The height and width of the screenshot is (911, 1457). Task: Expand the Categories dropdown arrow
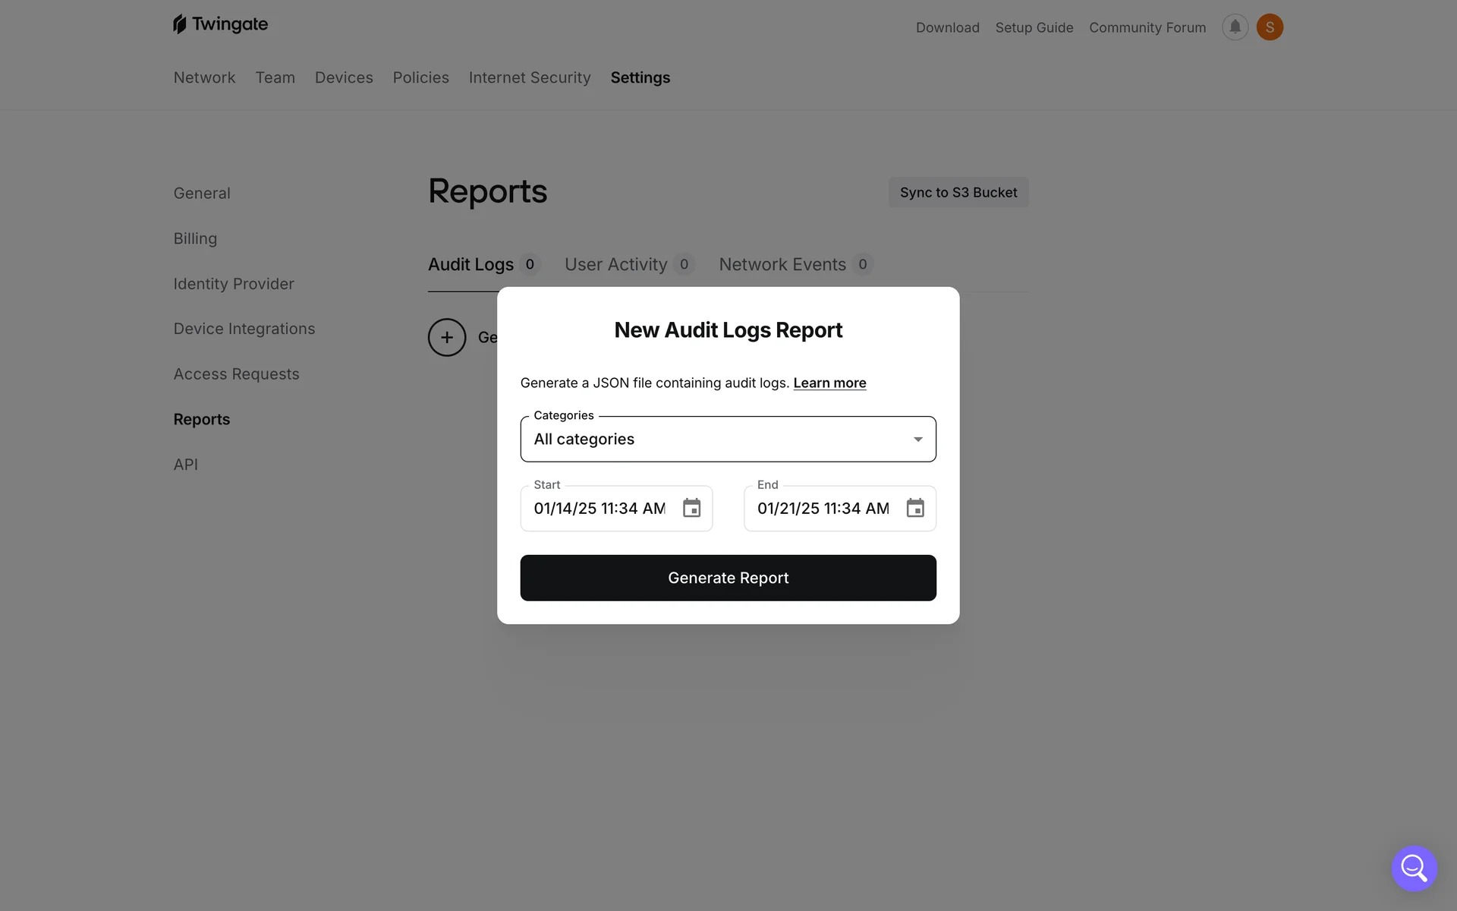917,439
